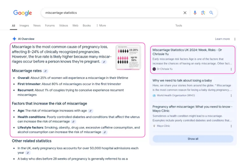Click the "Lifestyle factors" bullet label

pyautogui.click(x=31, y=127)
